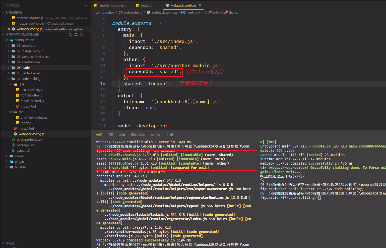This screenshot has width=386, height=248.
Task: Close webpack.config.js in open editors list
Action: pos(9,29)
